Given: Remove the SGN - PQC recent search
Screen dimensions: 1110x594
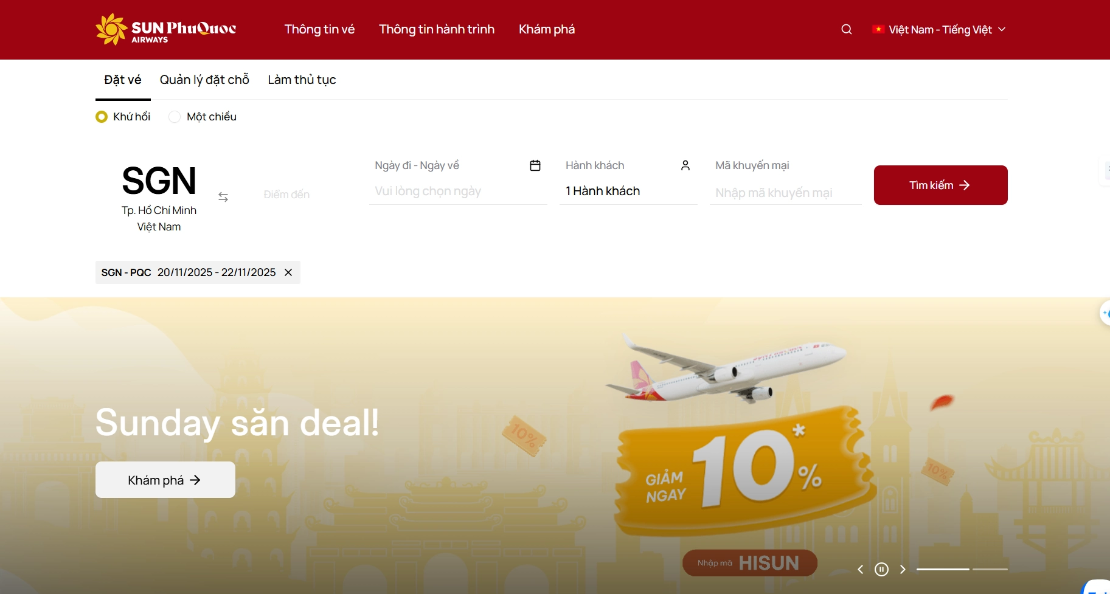Looking at the screenshot, I should point(288,272).
